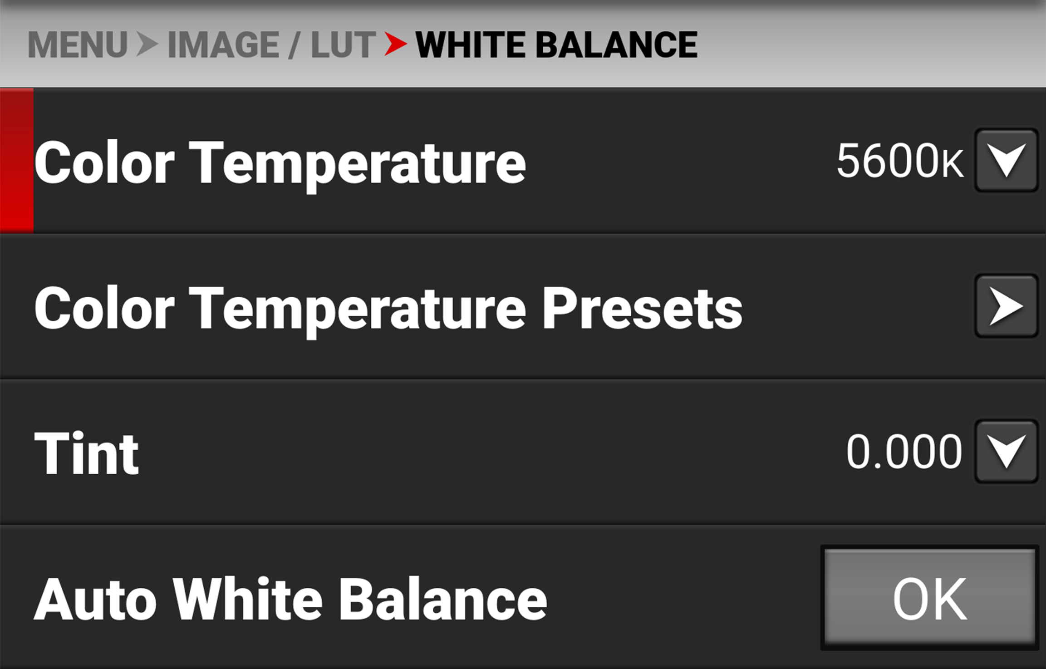Navigate back to the MENU screen
Viewport: 1046px width, 669px height.
(77, 44)
